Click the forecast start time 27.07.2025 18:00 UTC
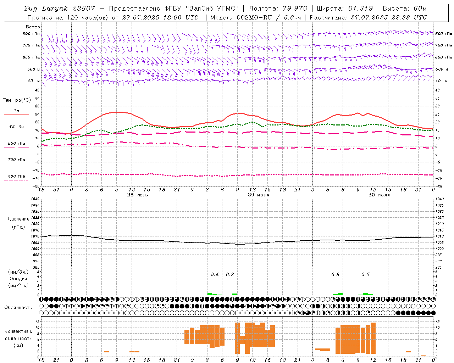The height and width of the screenshot is (363, 454). 160,17
